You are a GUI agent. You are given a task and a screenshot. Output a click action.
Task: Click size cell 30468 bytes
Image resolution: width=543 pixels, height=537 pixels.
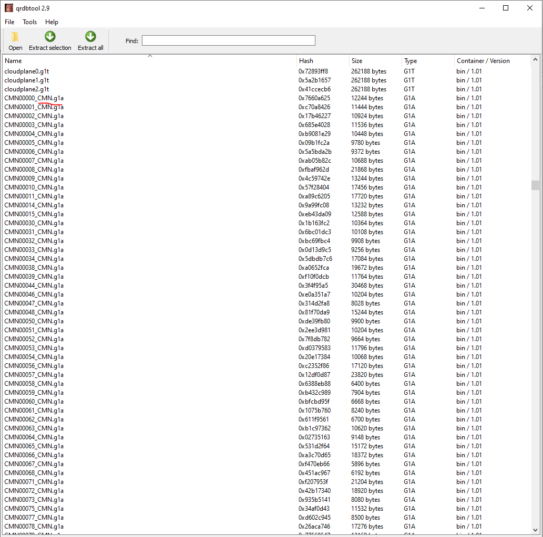367,286
